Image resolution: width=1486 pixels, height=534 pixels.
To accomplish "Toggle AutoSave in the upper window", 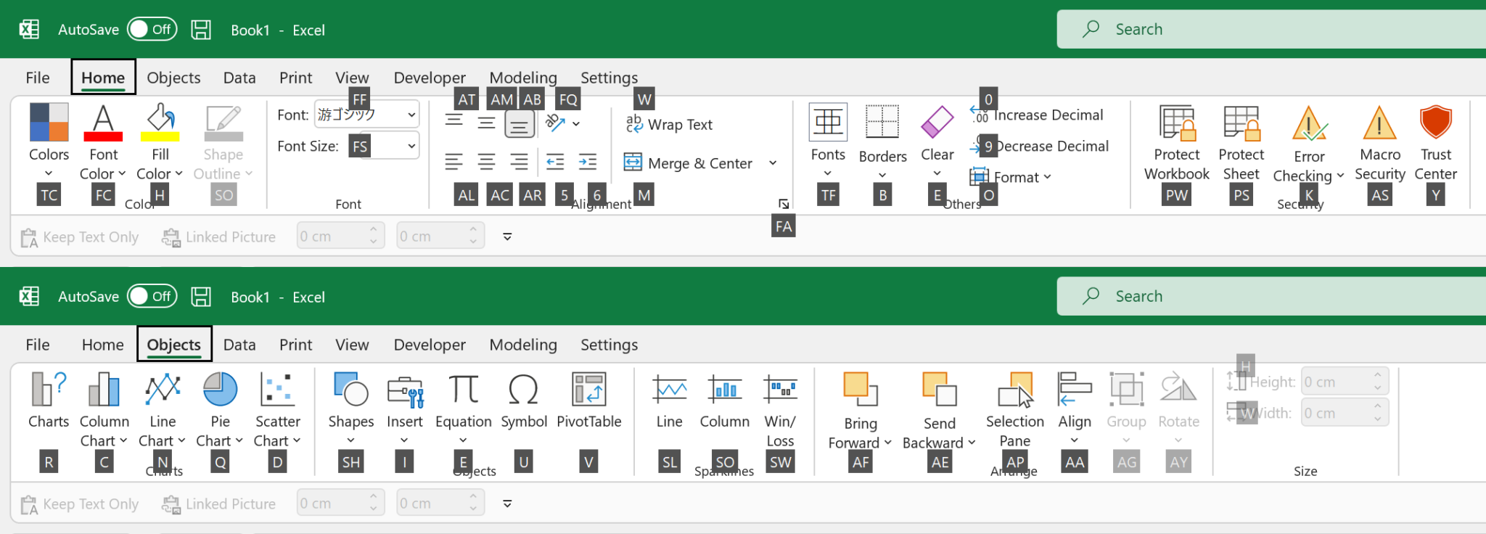I will [x=152, y=29].
